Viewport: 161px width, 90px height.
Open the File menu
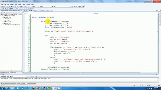(2, 4)
